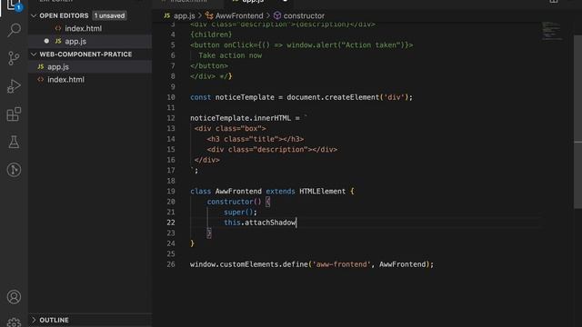582x327 pixels.
Task: Click the div class="description" template line 15
Action: click(x=272, y=149)
